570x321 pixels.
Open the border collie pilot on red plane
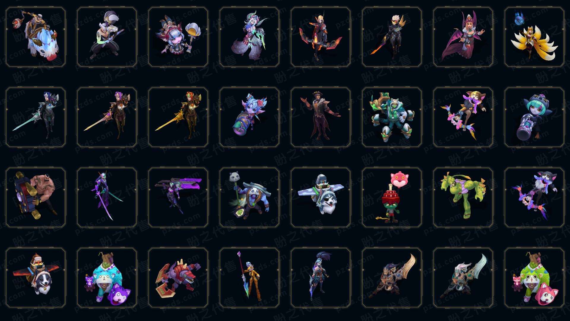36,278
